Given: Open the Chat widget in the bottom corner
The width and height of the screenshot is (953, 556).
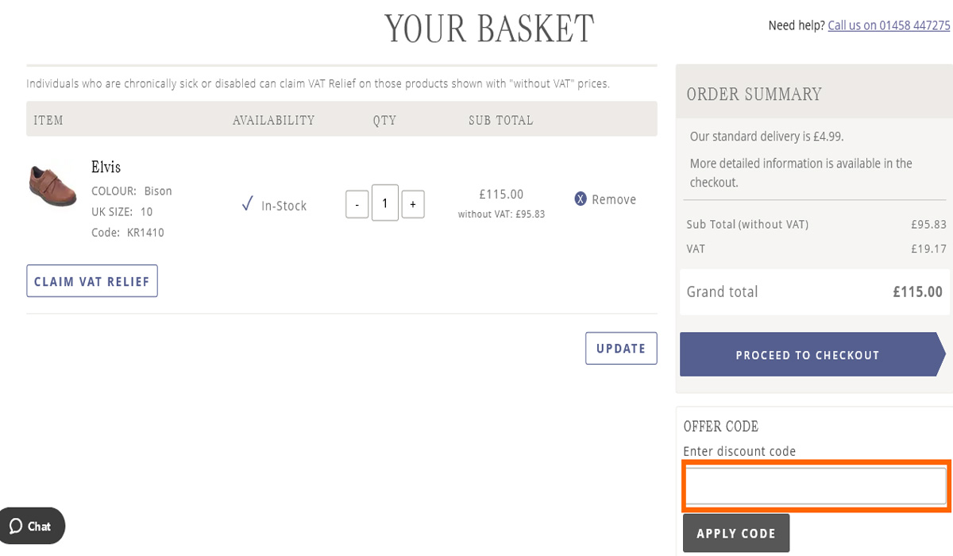Looking at the screenshot, I should tap(32, 526).
